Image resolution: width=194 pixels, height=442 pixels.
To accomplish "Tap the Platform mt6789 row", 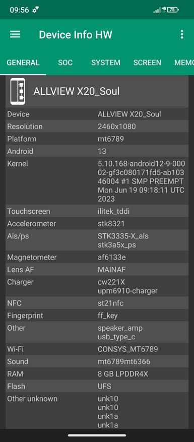I will click(x=97, y=139).
